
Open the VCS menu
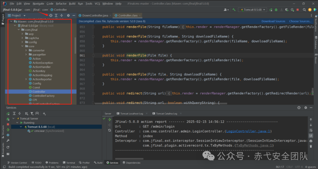(x=97, y=4)
